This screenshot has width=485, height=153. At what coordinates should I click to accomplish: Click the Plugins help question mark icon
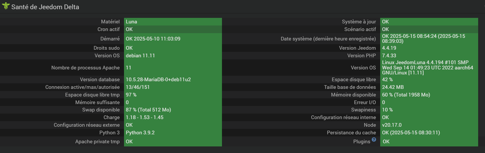coord(374,139)
